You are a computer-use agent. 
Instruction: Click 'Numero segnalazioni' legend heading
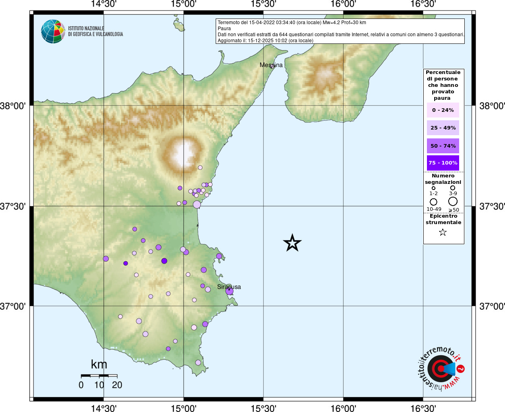pos(443,179)
